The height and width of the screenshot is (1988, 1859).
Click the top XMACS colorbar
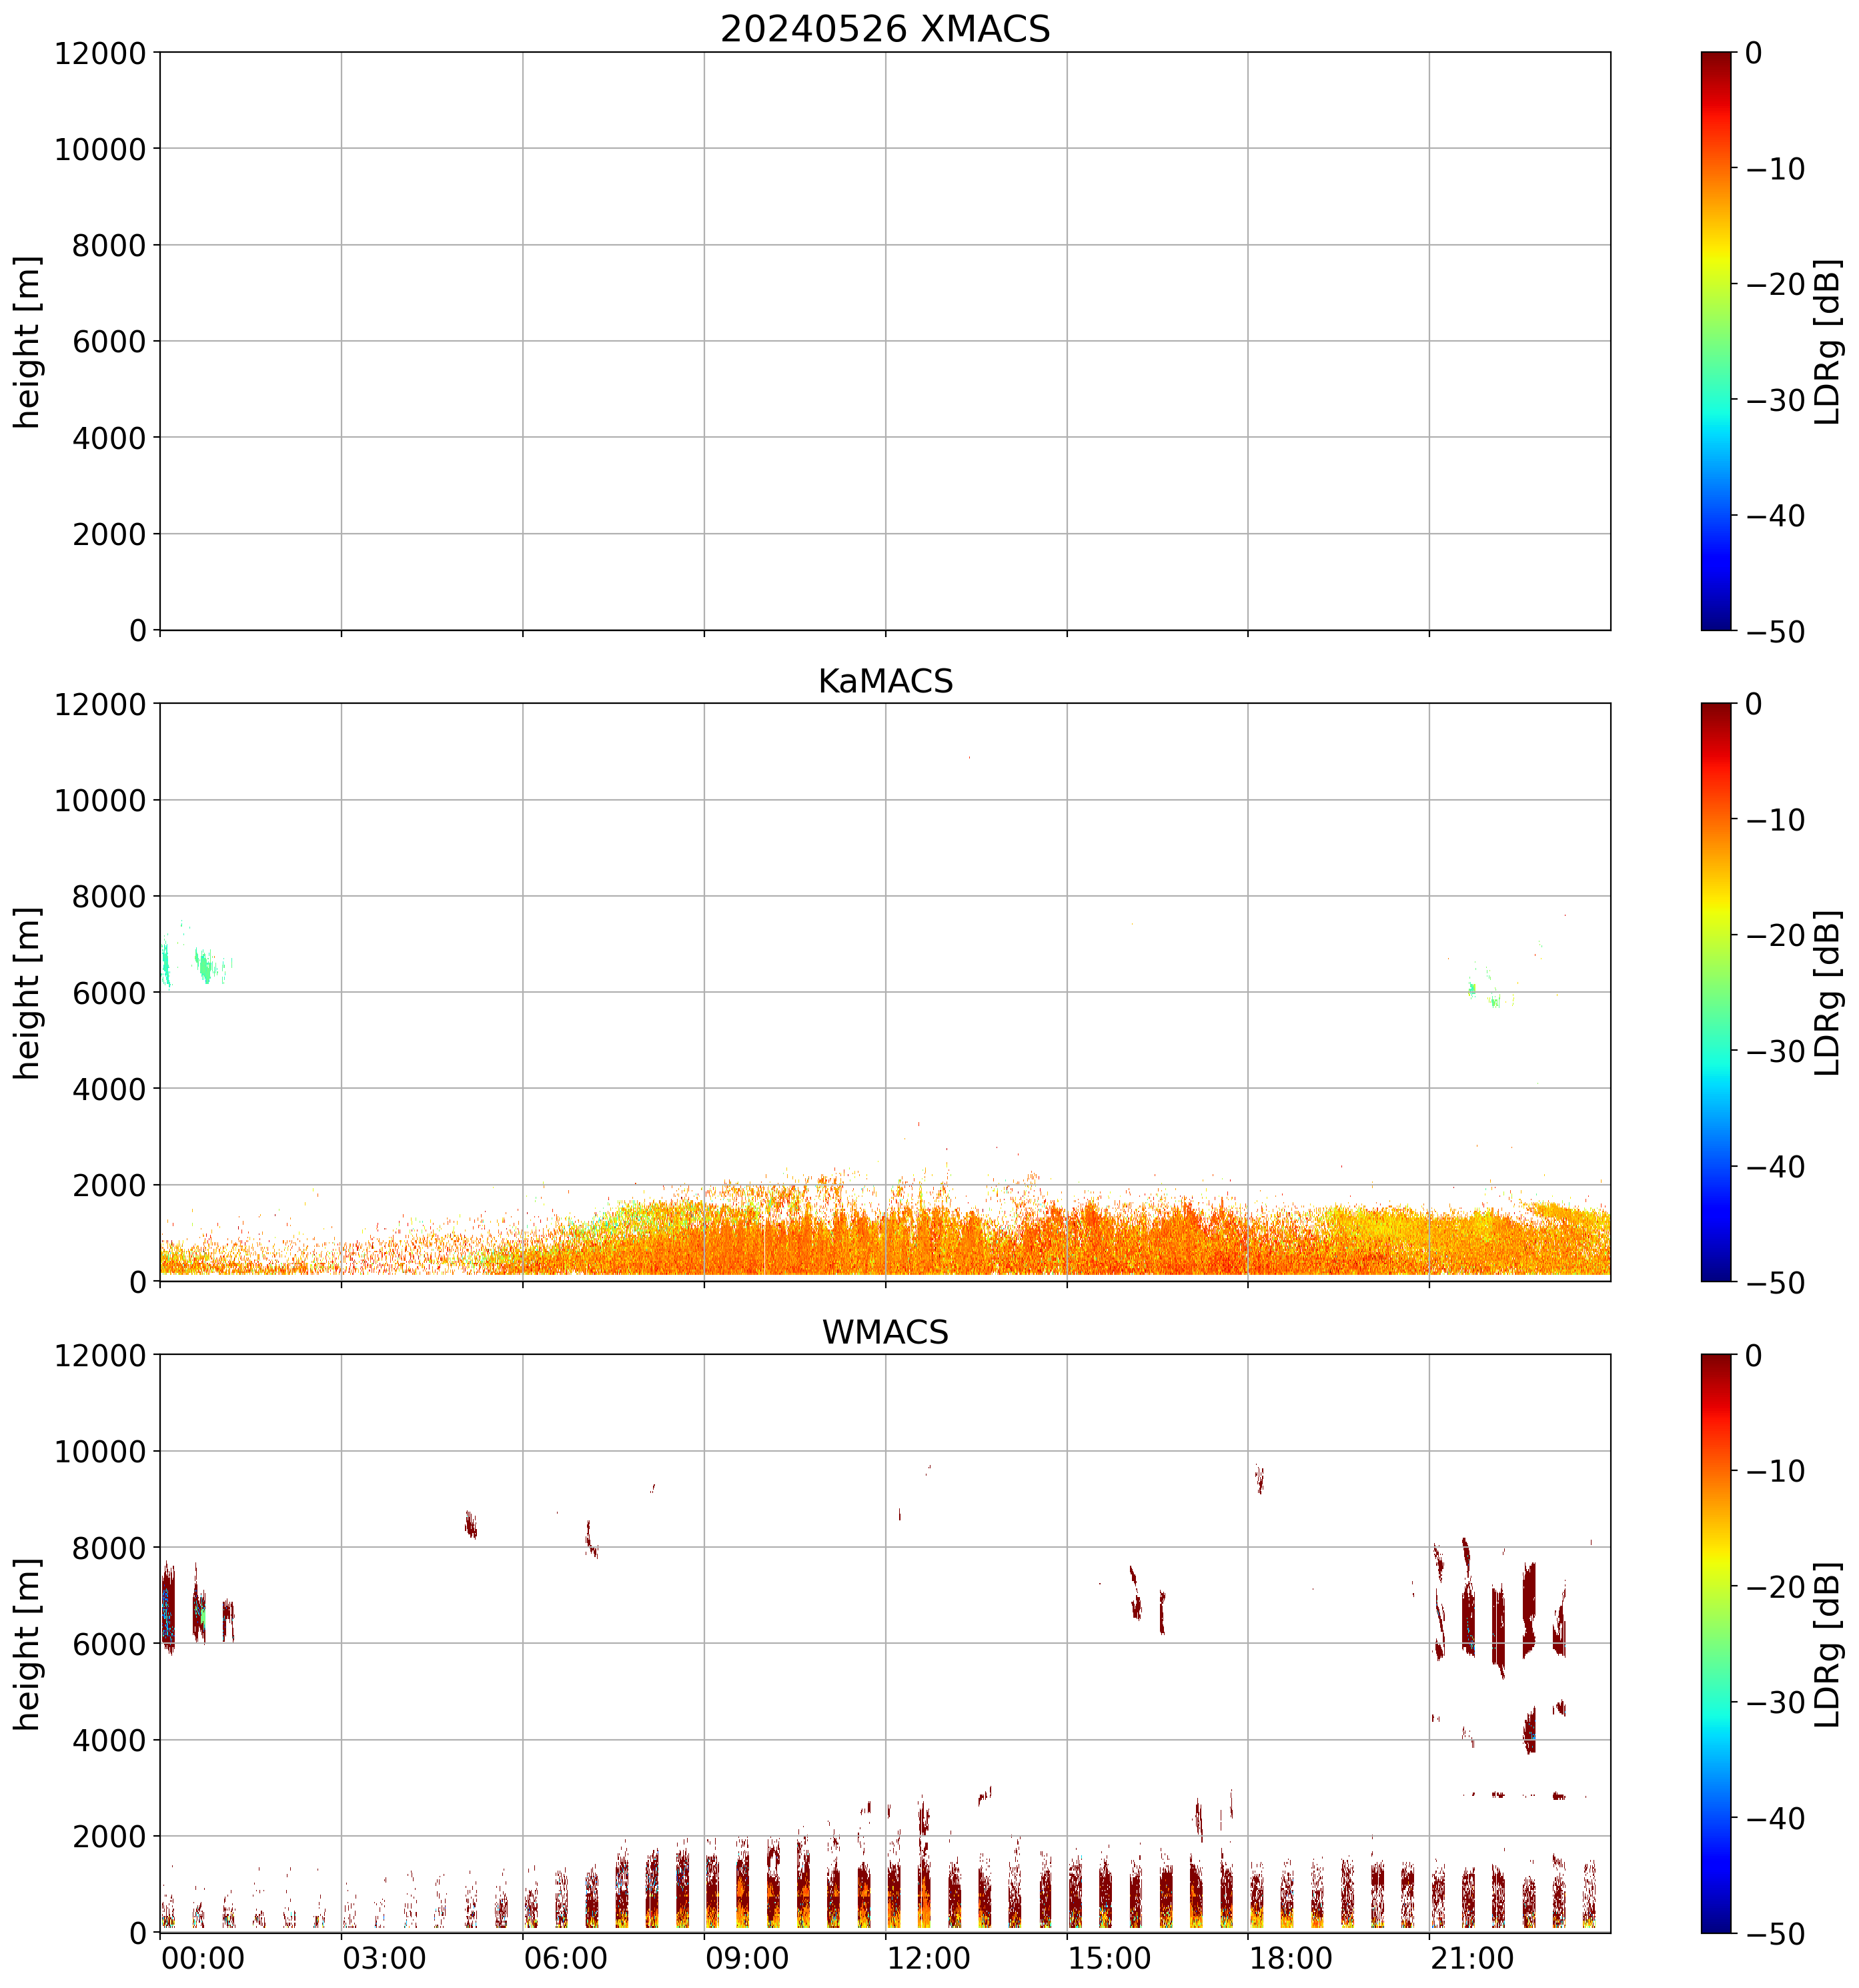[x=1716, y=341]
